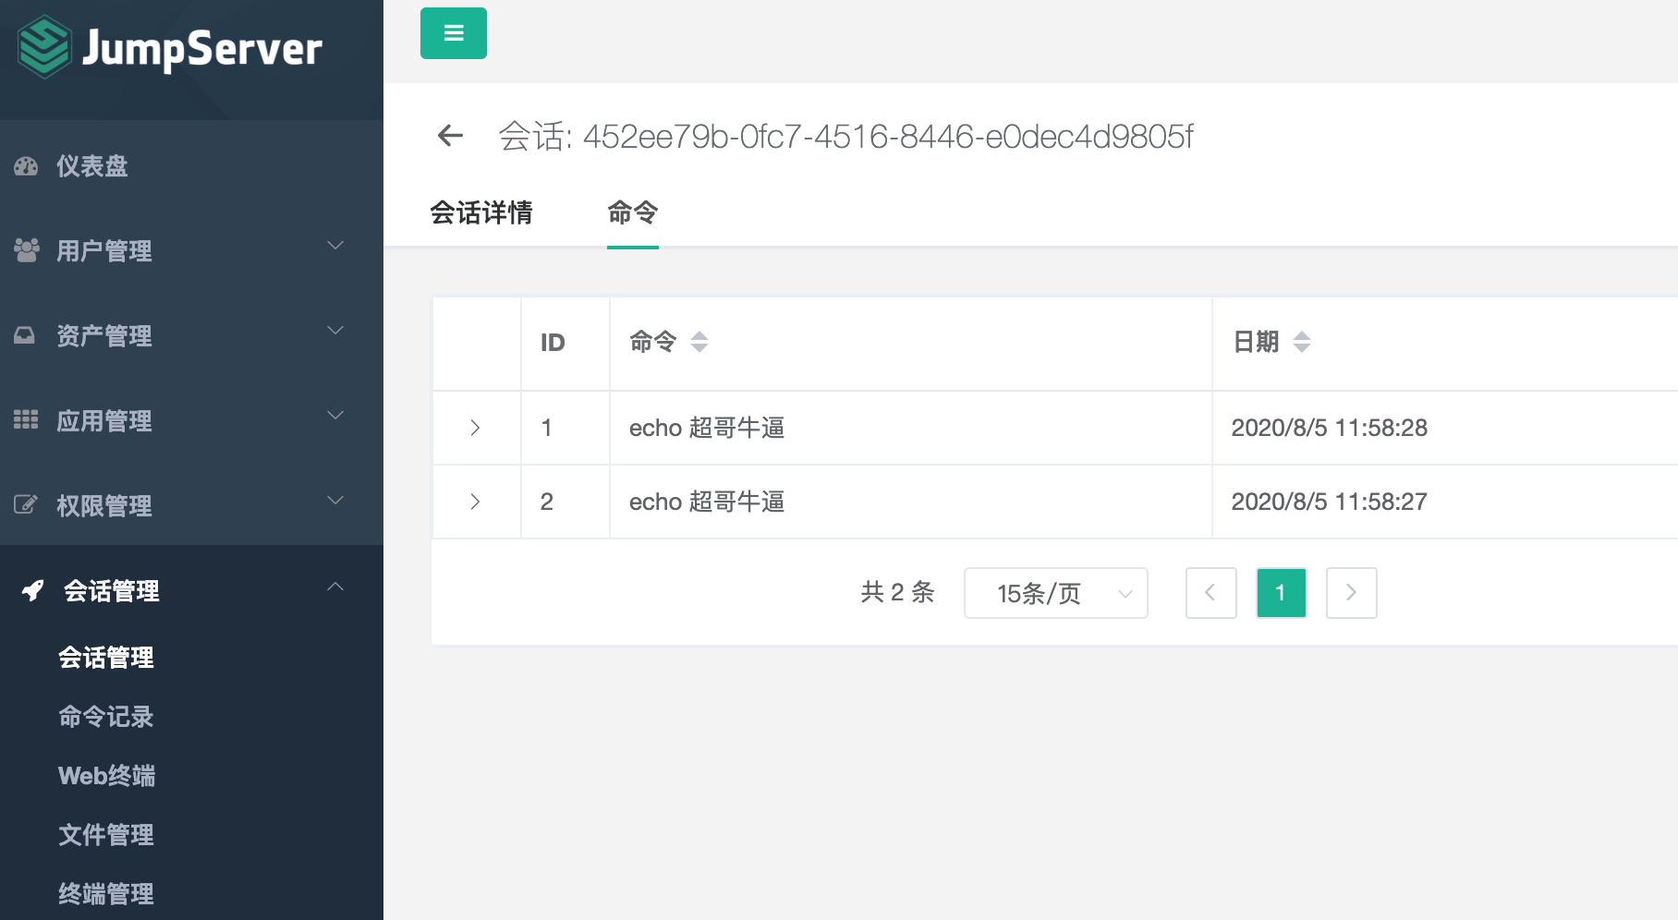Viewport: 1678px width, 920px height.
Task: Click the inbox icon beside 资产管理
Action: click(25, 335)
